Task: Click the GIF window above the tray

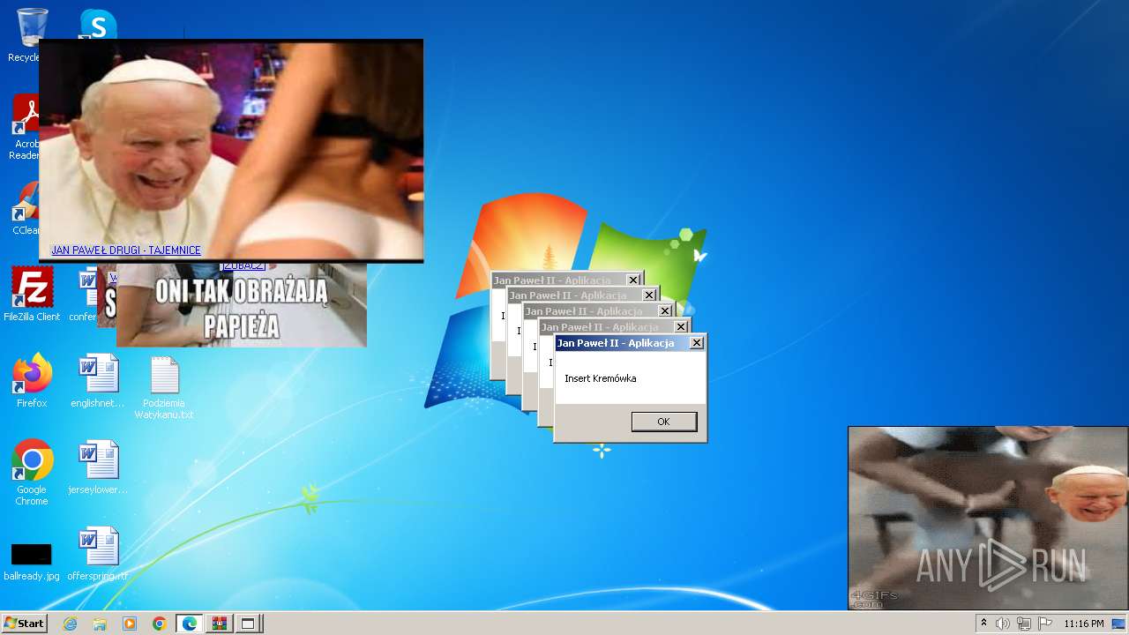Action: point(988,519)
